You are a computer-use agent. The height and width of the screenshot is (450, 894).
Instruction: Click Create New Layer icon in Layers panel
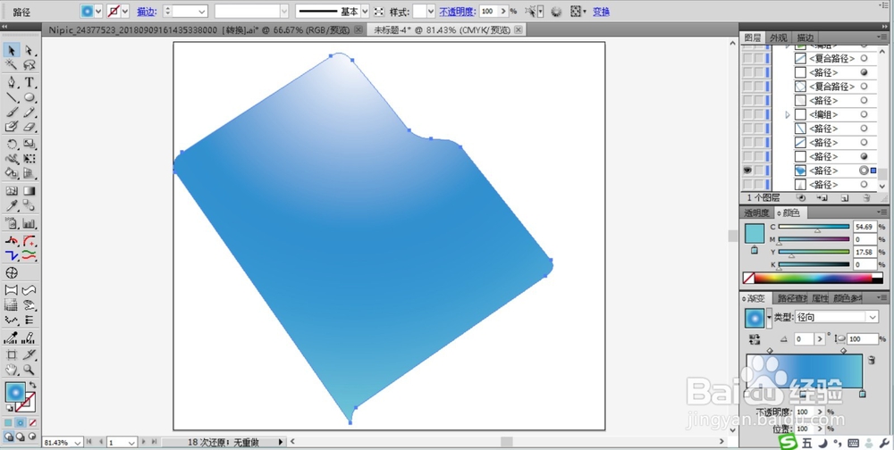(x=845, y=198)
